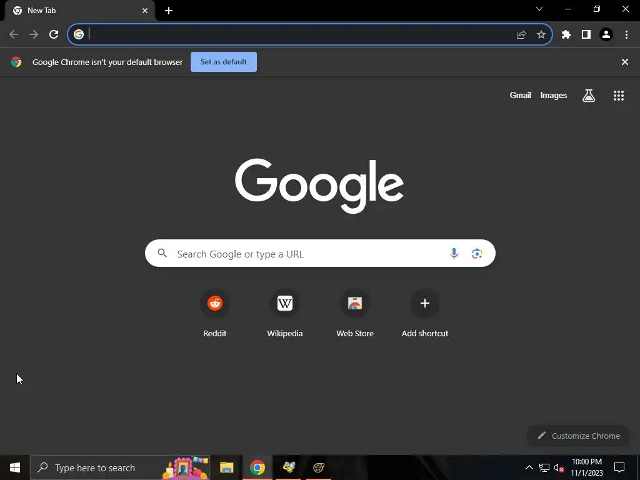The image size is (640, 480).
Task: Open the cookie-like app in taskbar
Action: [x=319, y=467]
